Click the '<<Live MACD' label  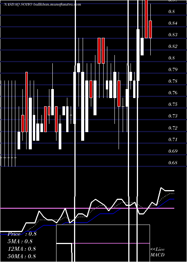157,252
